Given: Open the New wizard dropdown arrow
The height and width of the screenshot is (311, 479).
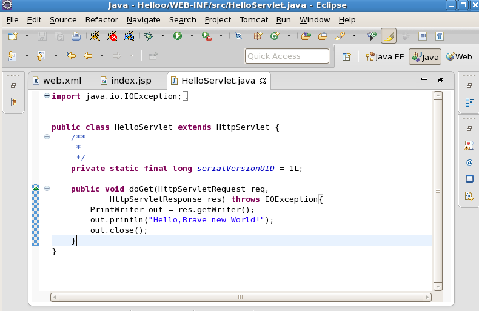Looking at the screenshot, I should [x=27, y=36].
